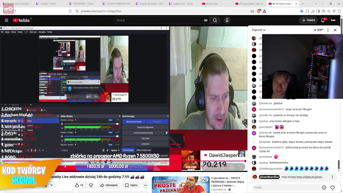Screen dimensions: 343x193
Task: Switch to the CO ON POWIEDZIAŁ tab
Action: pyautogui.click(x=117, y=4)
